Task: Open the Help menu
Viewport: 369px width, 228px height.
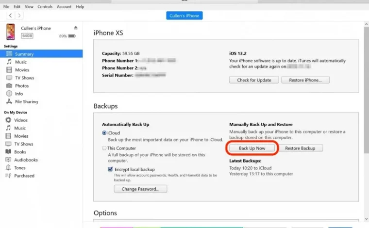Action: [80, 7]
